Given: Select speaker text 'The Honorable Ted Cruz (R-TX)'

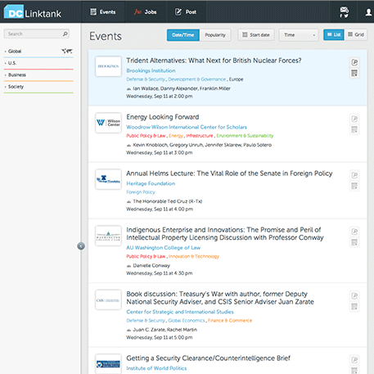Looking at the screenshot, I should (x=168, y=201).
